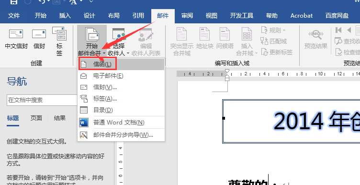The width and height of the screenshot is (360, 185).
Task: Select Labels (标签(A)...) menu item
Action: (x=121, y=99)
